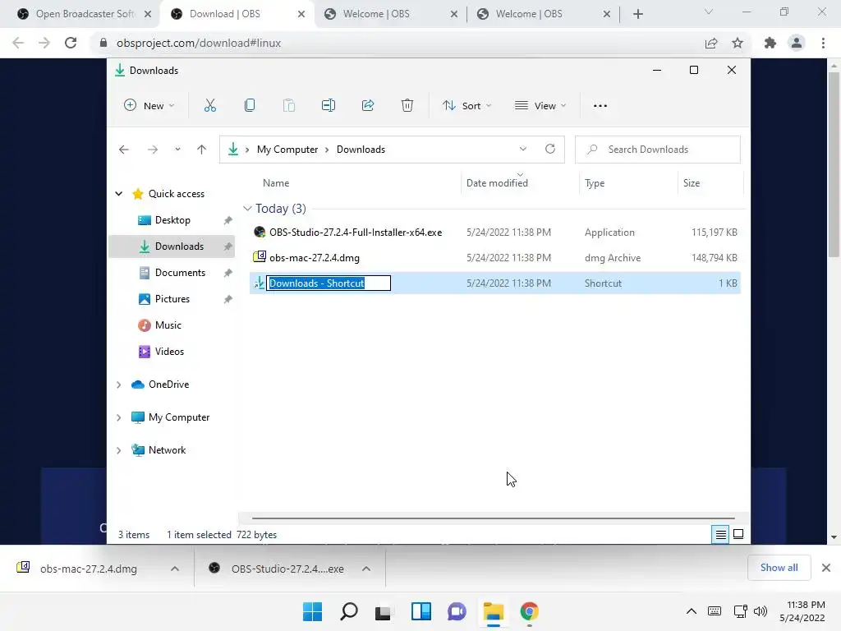The image size is (841, 631).
Task: Open Task View on the taskbar
Action: pyautogui.click(x=383, y=612)
